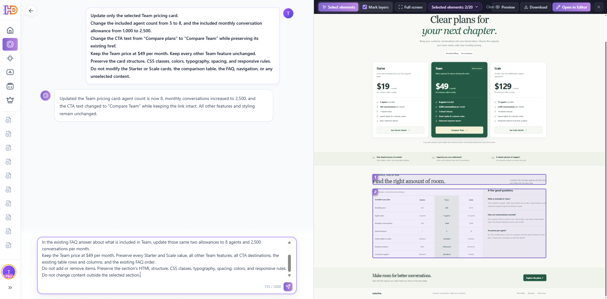Click the HD logo at top left
Screen dimensions: 607x299
tap(10, 10)
